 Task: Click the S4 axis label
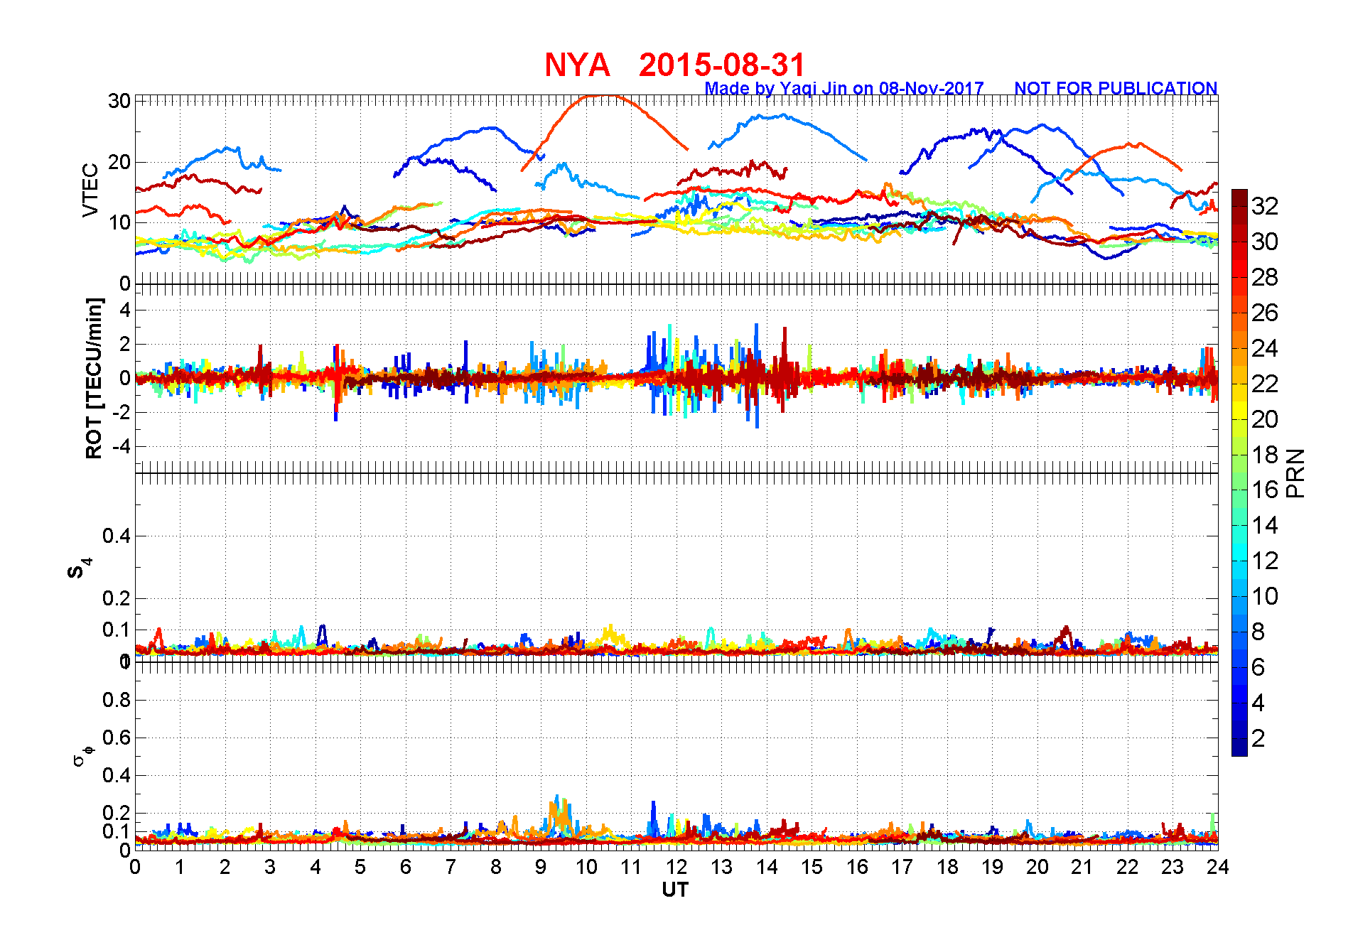pyautogui.click(x=78, y=568)
